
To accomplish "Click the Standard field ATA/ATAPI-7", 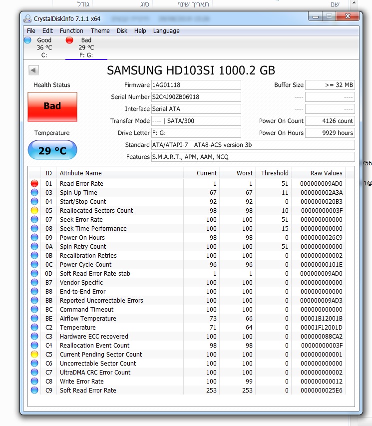I will click(x=253, y=144).
